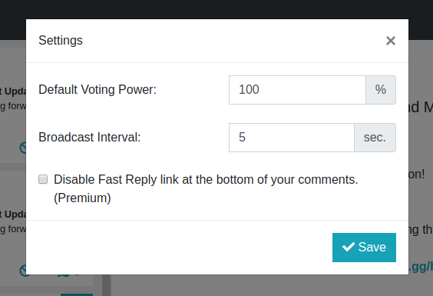The height and width of the screenshot is (296, 433).
Task: Click the partially hidden icon below the dialog
Action: coord(64,274)
